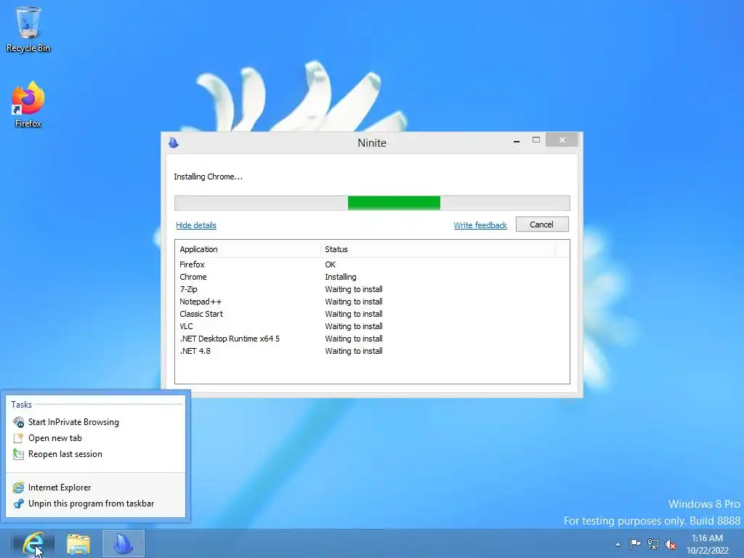Cancel the Ninite installation
744x558 pixels.
tap(542, 225)
